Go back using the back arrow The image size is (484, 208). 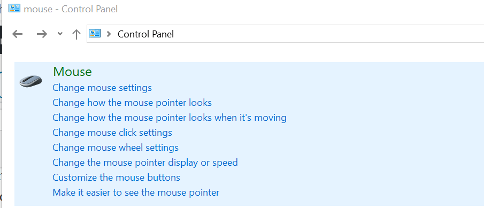[17, 34]
